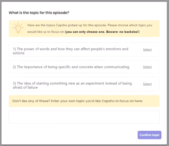Click the '1)' number of the first topic
The width and height of the screenshot is (169, 146).
tap(14, 49)
